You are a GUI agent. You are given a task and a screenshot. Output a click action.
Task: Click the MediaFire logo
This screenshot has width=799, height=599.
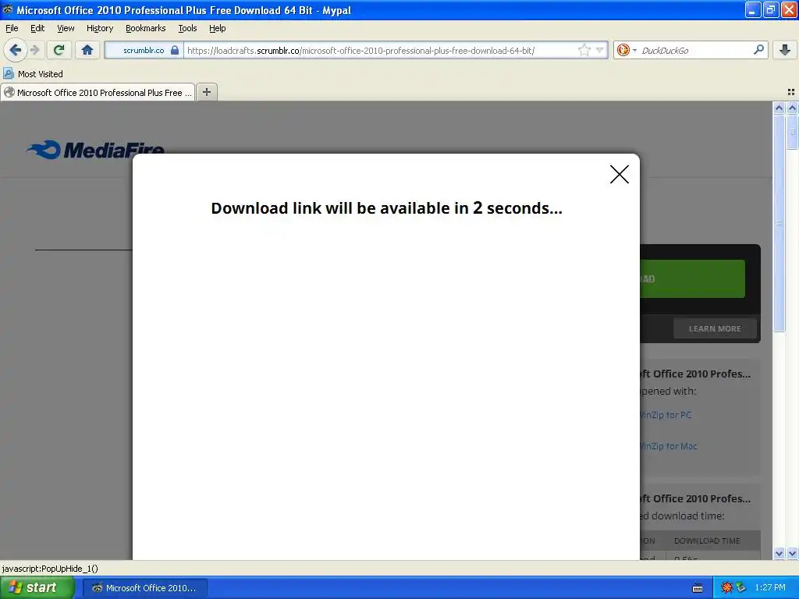[x=94, y=149]
